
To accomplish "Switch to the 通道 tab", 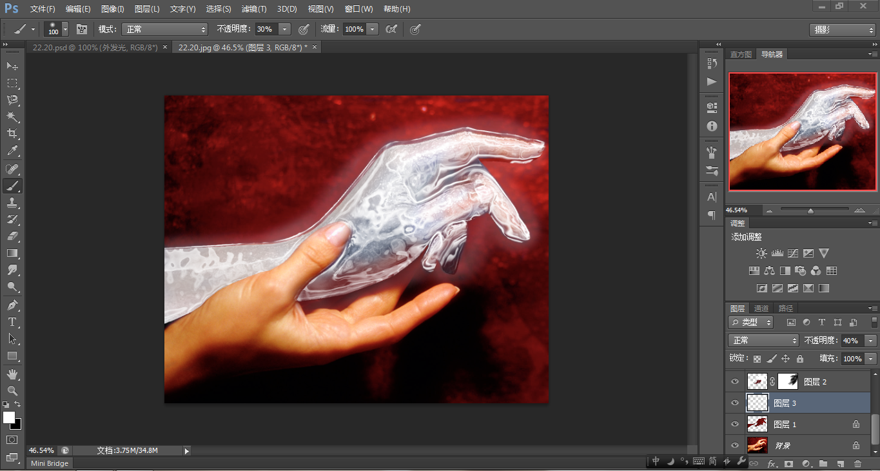I will coord(761,308).
